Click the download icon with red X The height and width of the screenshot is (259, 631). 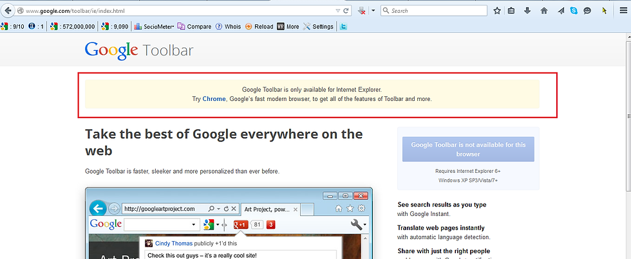[362, 10]
